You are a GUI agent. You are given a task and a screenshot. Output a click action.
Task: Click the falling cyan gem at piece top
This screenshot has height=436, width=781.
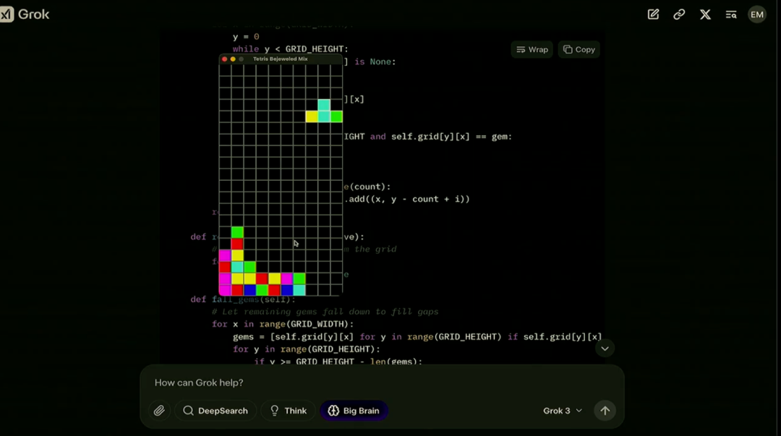(x=324, y=105)
